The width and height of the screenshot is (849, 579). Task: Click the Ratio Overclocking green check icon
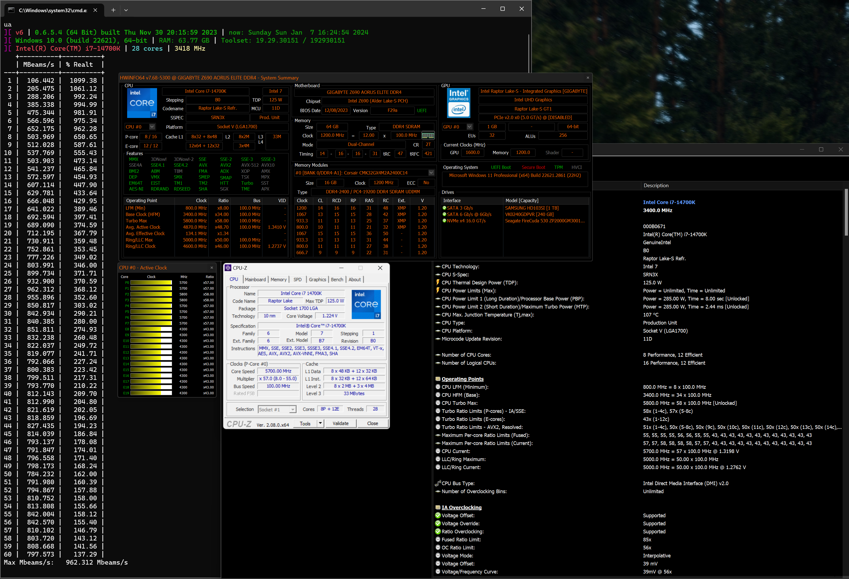point(438,531)
